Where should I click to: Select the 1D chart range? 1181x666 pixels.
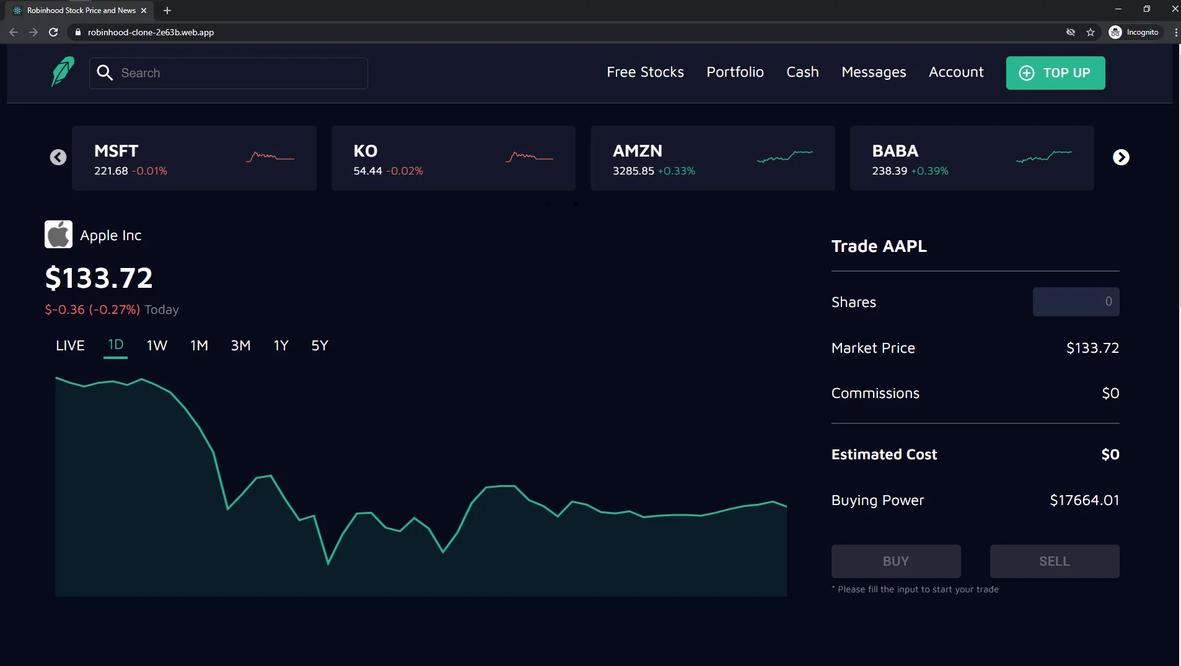pyautogui.click(x=116, y=345)
